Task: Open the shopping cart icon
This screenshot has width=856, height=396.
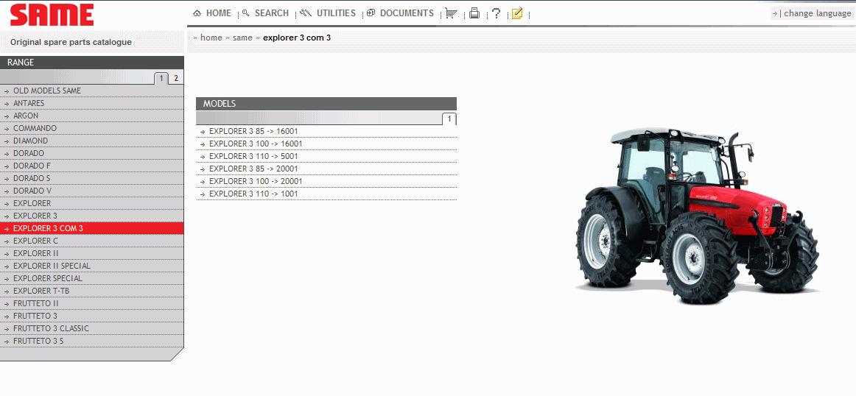Action: click(451, 14)
